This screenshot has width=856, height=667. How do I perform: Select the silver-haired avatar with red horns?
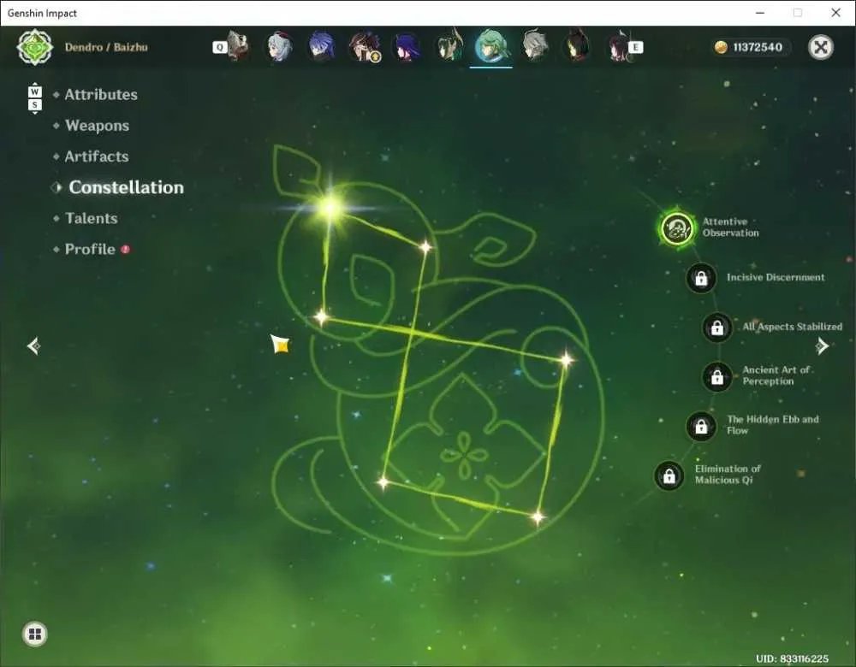pos(279,47)
